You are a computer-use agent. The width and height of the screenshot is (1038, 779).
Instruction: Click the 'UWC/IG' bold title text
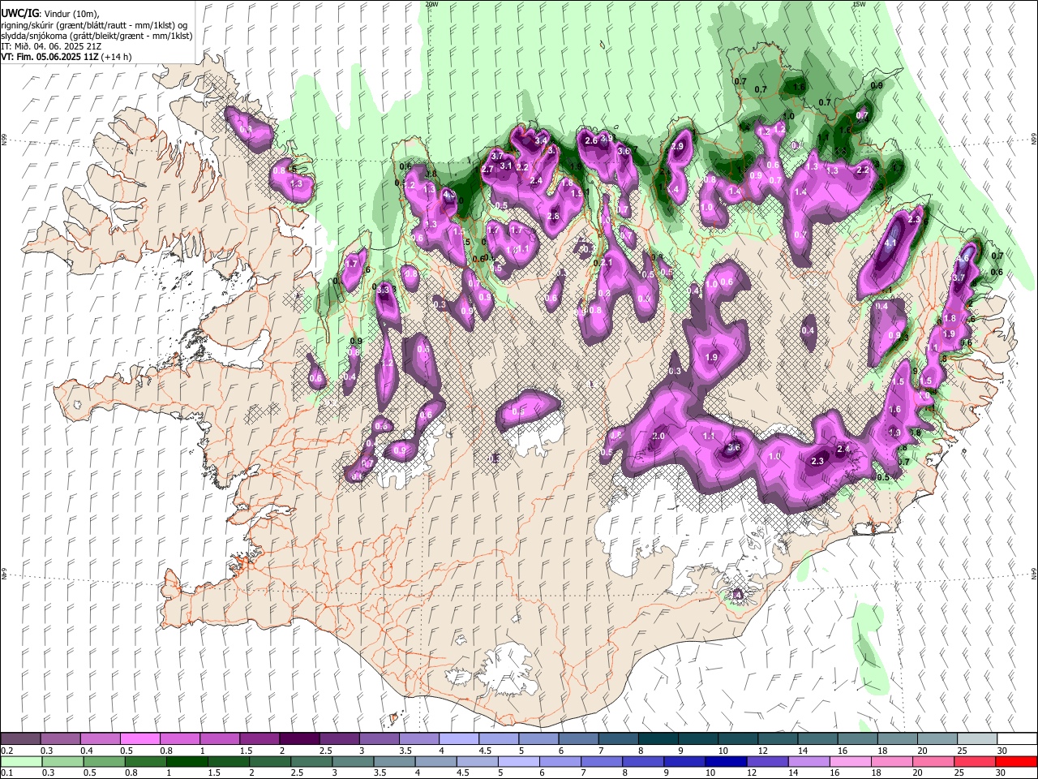click(x=19, y=13)
